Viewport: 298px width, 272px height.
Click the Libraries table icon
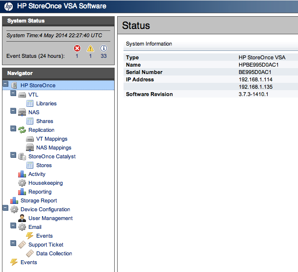(x=30, y=103)
